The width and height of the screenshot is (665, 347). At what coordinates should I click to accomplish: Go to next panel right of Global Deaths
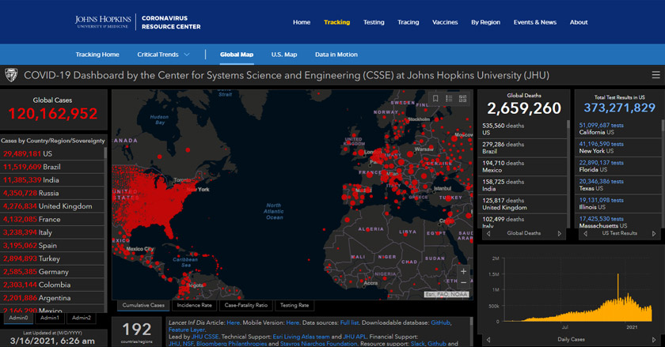pos(560,233)
